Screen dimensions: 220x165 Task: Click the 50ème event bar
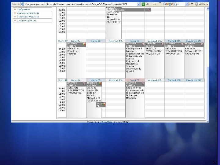click(x=133, y=10)
